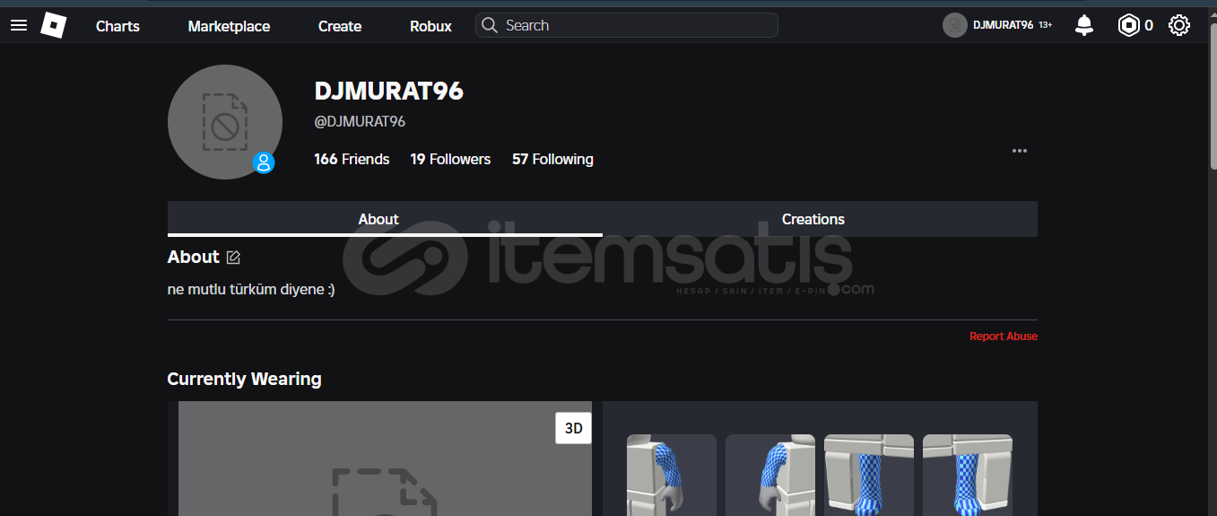The height and width of the screenshot is (516, 1217).
Task: Go to Marketplace in the navigation bar
Action: click(x=229, y=26)
